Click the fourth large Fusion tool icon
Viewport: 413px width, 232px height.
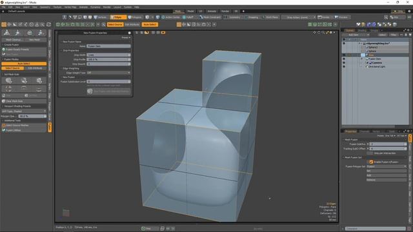pyautogui.click(x=41, y=33)
